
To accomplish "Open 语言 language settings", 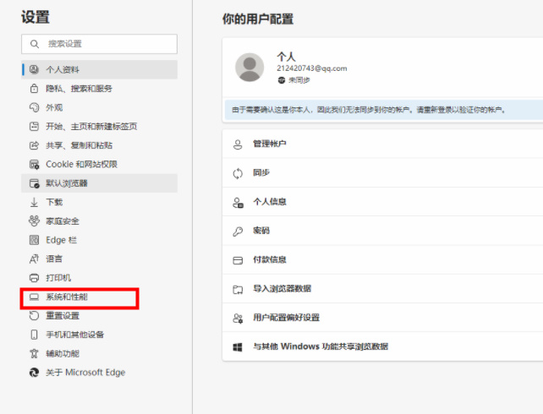I will (x=100, y=259).
